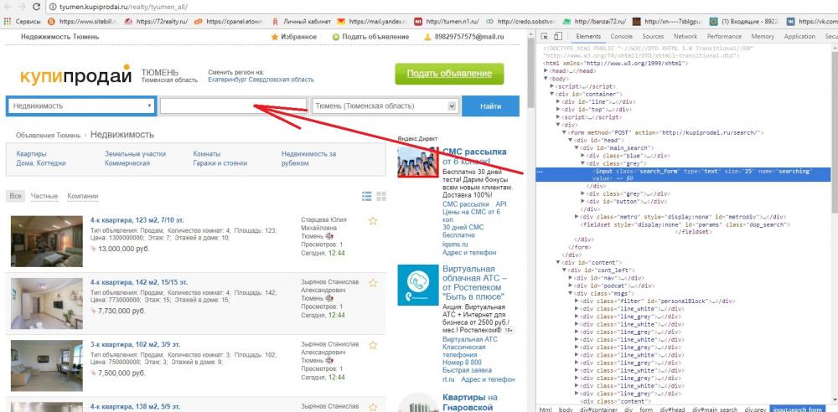Switch listings to grid view icon
Image resolution: width=838 pixels, height=412 pixels.
(x=381, y=196)
